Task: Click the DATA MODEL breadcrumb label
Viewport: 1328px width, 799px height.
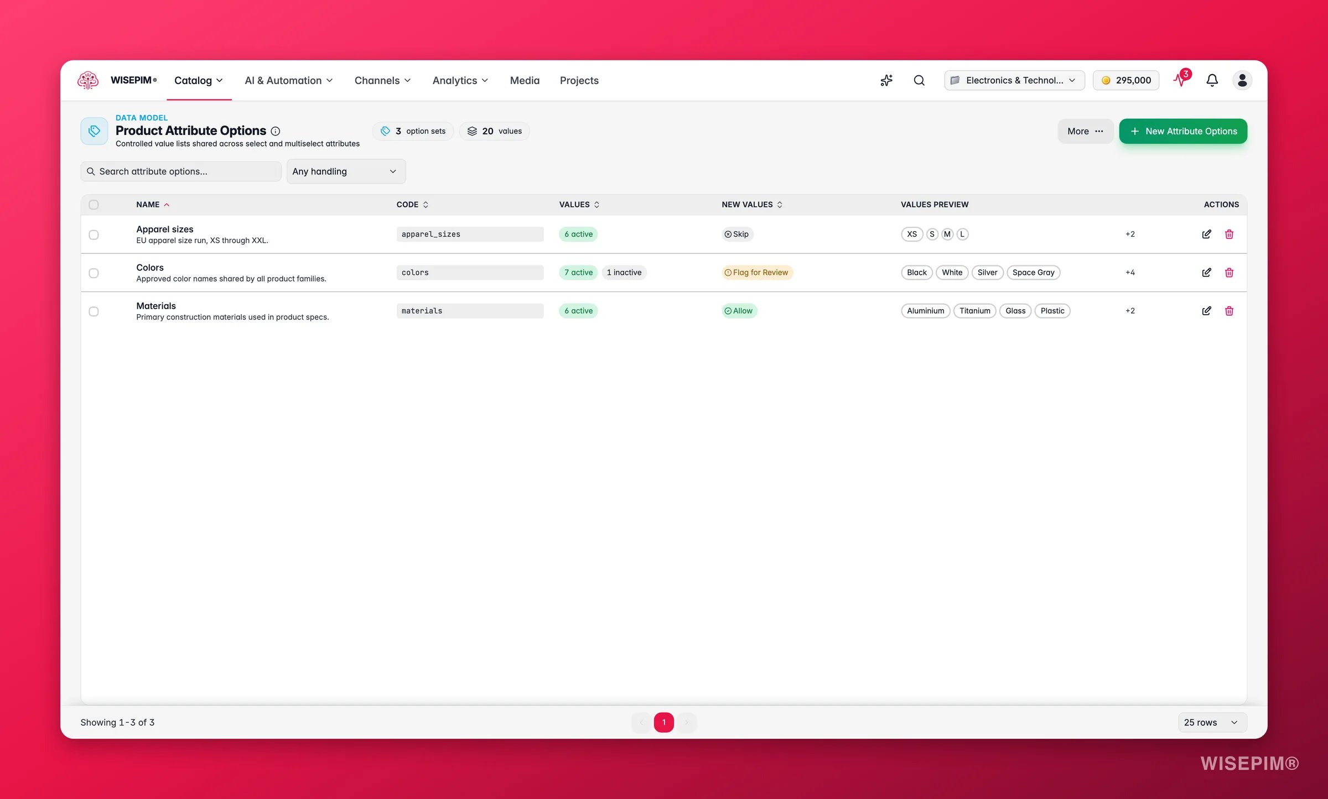Action: click(x=142, y=118)
